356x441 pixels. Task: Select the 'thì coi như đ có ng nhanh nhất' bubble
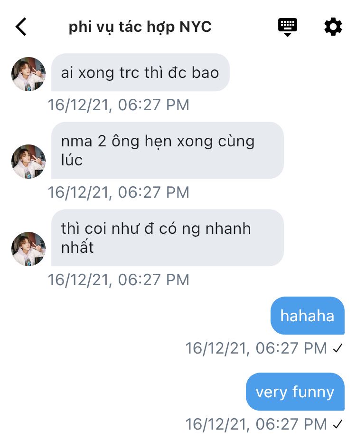point(167,238)
